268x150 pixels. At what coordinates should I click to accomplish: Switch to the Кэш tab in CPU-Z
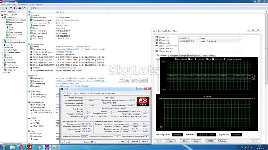pyautogui.click(x=70, y=93)
